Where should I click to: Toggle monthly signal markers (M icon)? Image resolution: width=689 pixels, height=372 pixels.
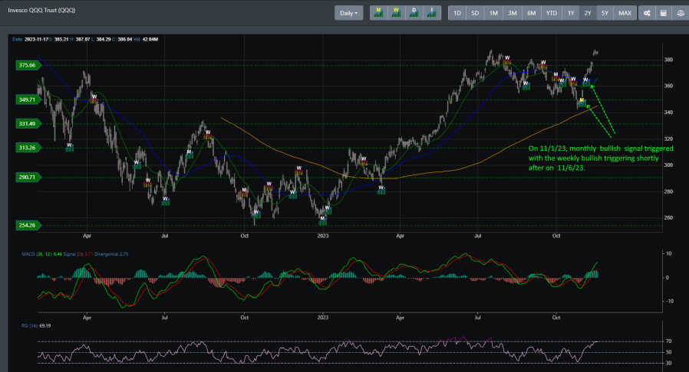tap(378, 13)
